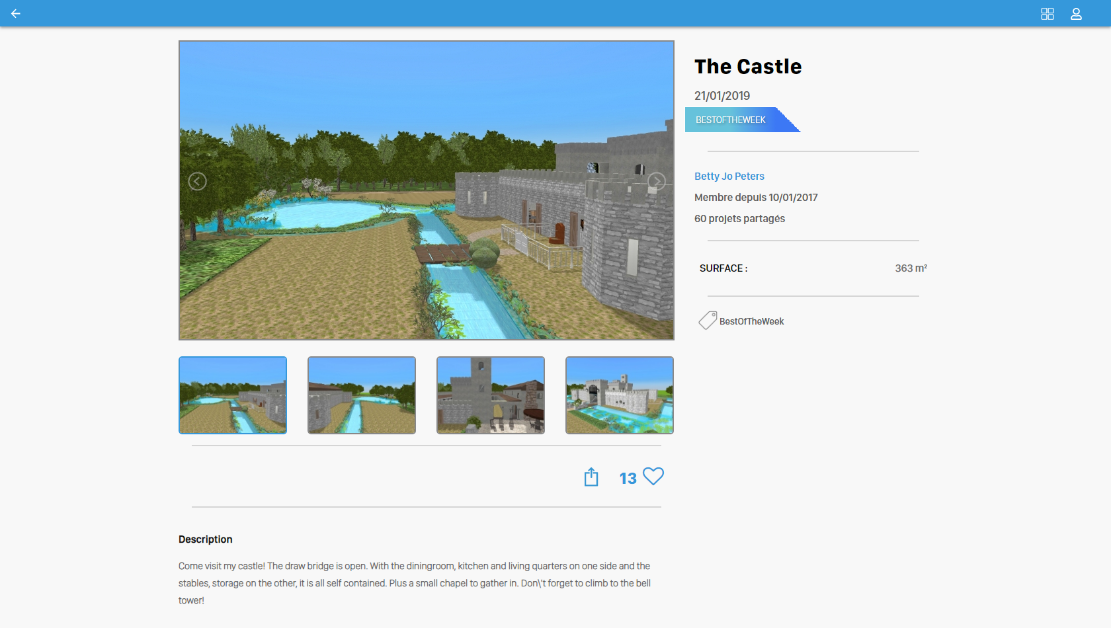
Task: Click the tag icon beside BestOfTheWeek
Action: coord(707,321)
